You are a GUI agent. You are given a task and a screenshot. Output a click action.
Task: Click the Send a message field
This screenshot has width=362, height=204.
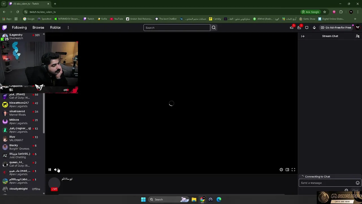coord(330,183)
